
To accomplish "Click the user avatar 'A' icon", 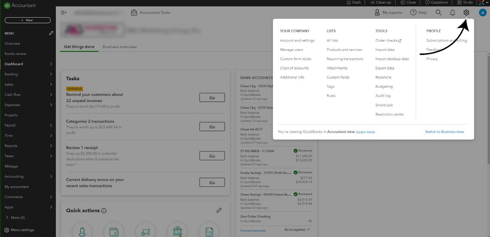I will [483, 13].
